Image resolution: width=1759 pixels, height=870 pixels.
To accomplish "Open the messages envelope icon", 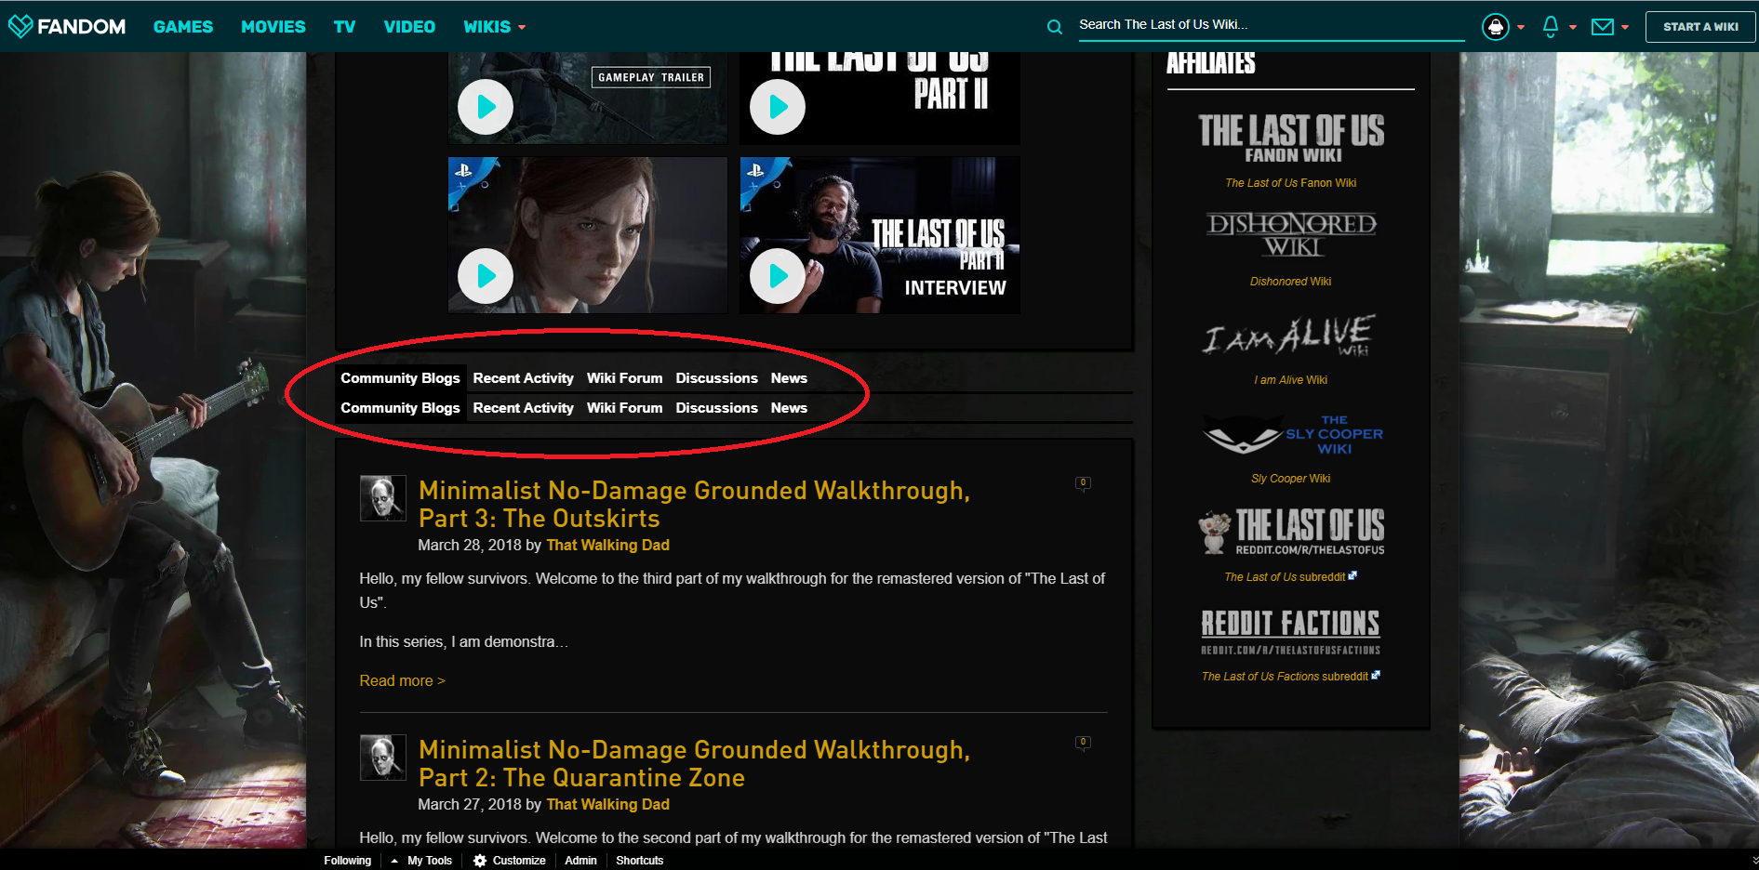I will (1603, 27).
